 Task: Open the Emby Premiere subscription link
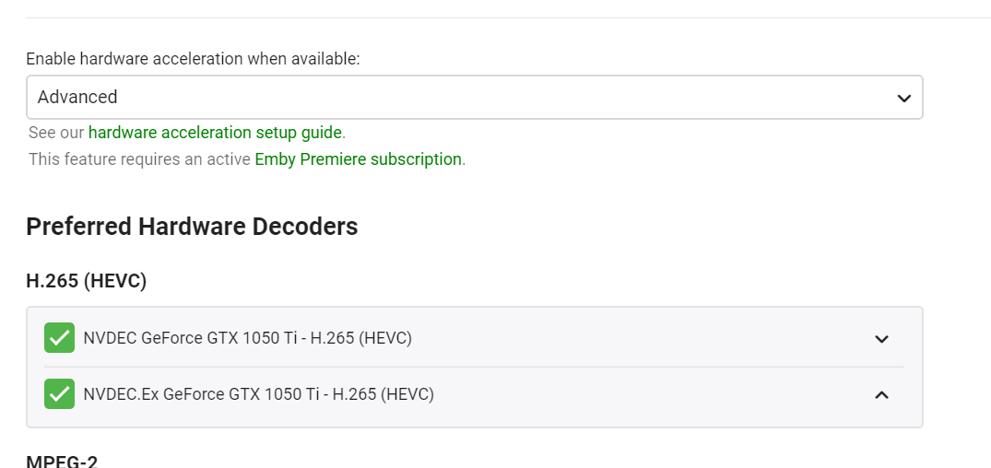point(359,159)
